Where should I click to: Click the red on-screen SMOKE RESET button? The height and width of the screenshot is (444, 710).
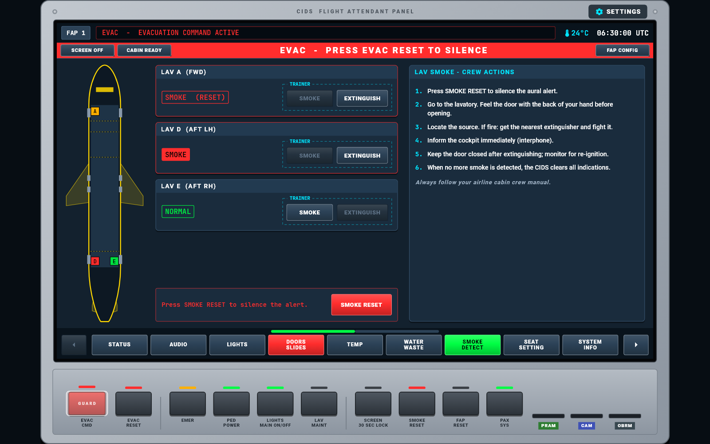[361, 305]
